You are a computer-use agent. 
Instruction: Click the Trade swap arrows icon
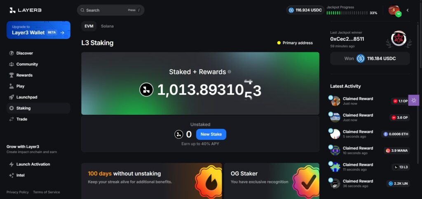pyautogui.click(x=11, y=119)
